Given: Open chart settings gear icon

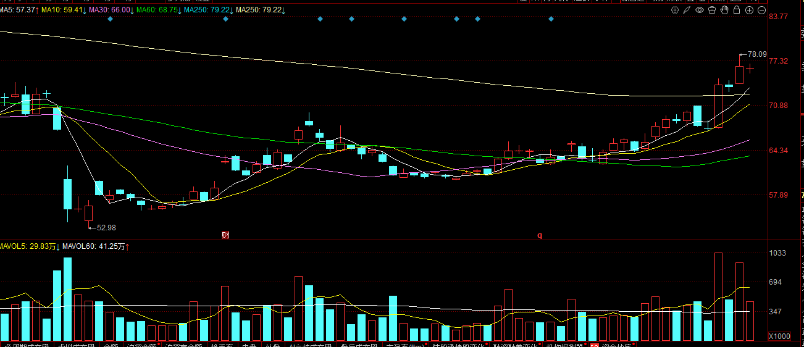Looking at the screenshot, I should (x=675, y=10).
